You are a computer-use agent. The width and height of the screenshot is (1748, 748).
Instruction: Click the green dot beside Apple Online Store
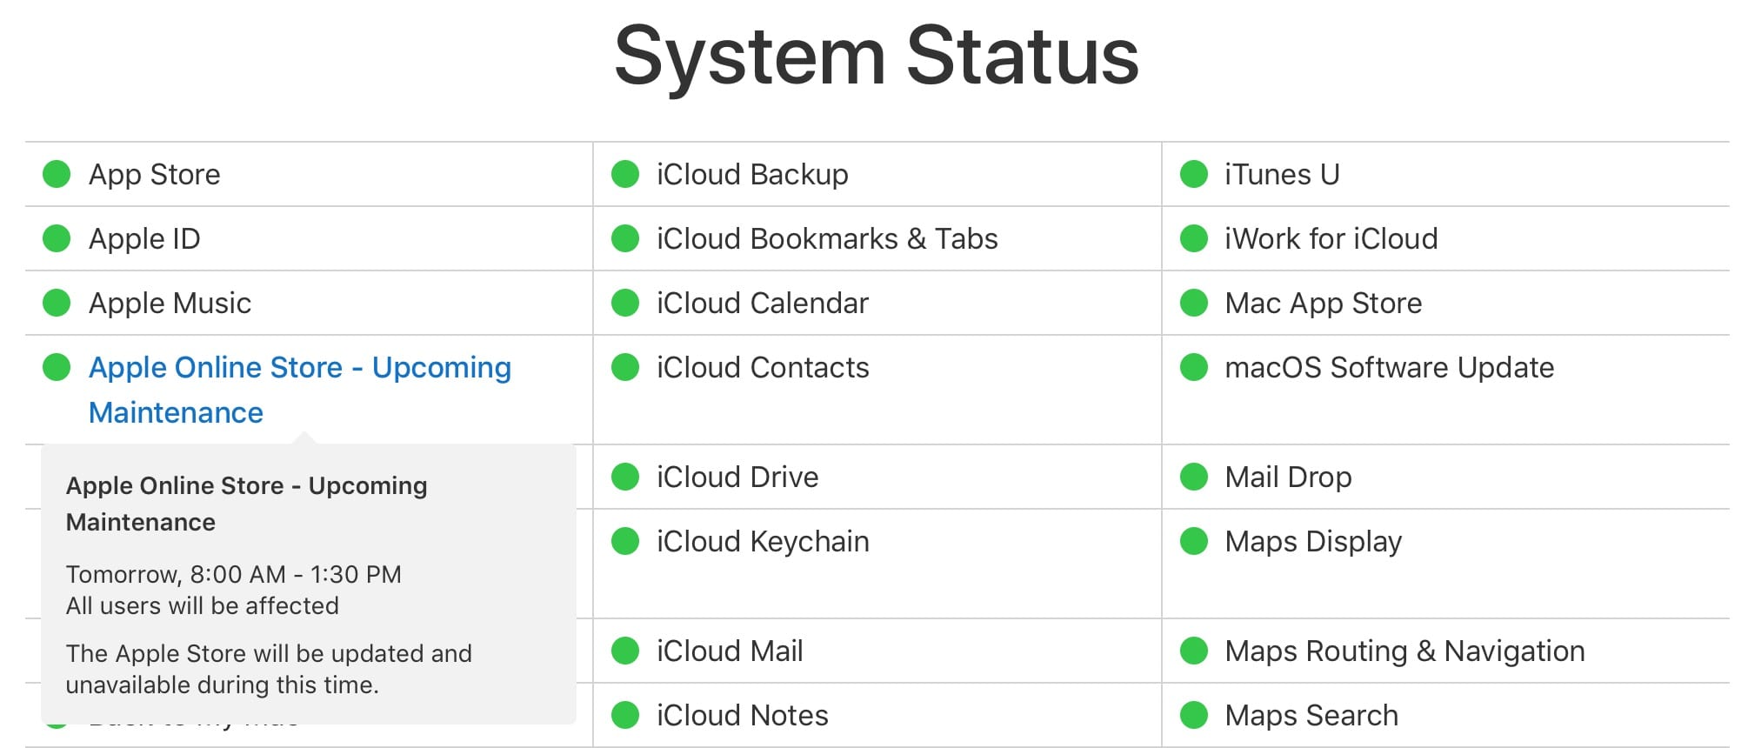point(57,367)
